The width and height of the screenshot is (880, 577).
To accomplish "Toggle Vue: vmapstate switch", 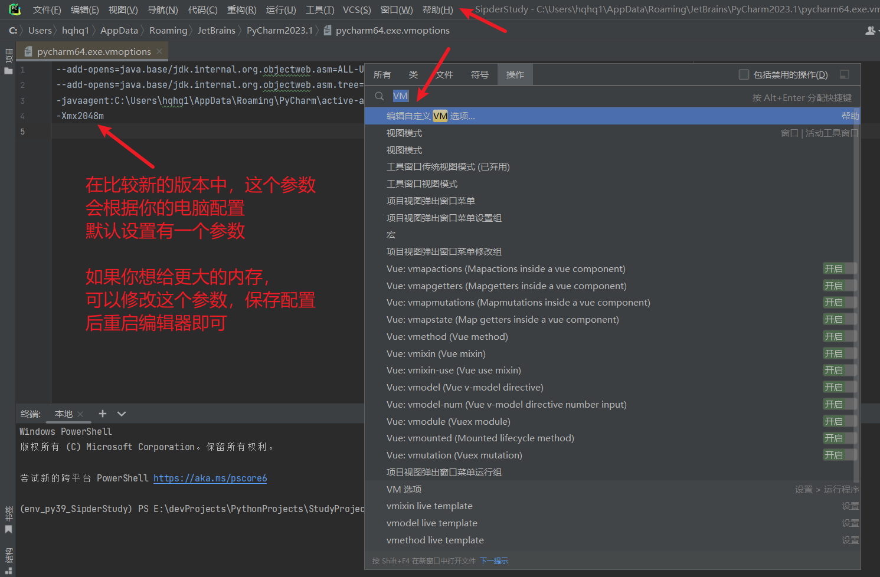I will coord(839,319).
